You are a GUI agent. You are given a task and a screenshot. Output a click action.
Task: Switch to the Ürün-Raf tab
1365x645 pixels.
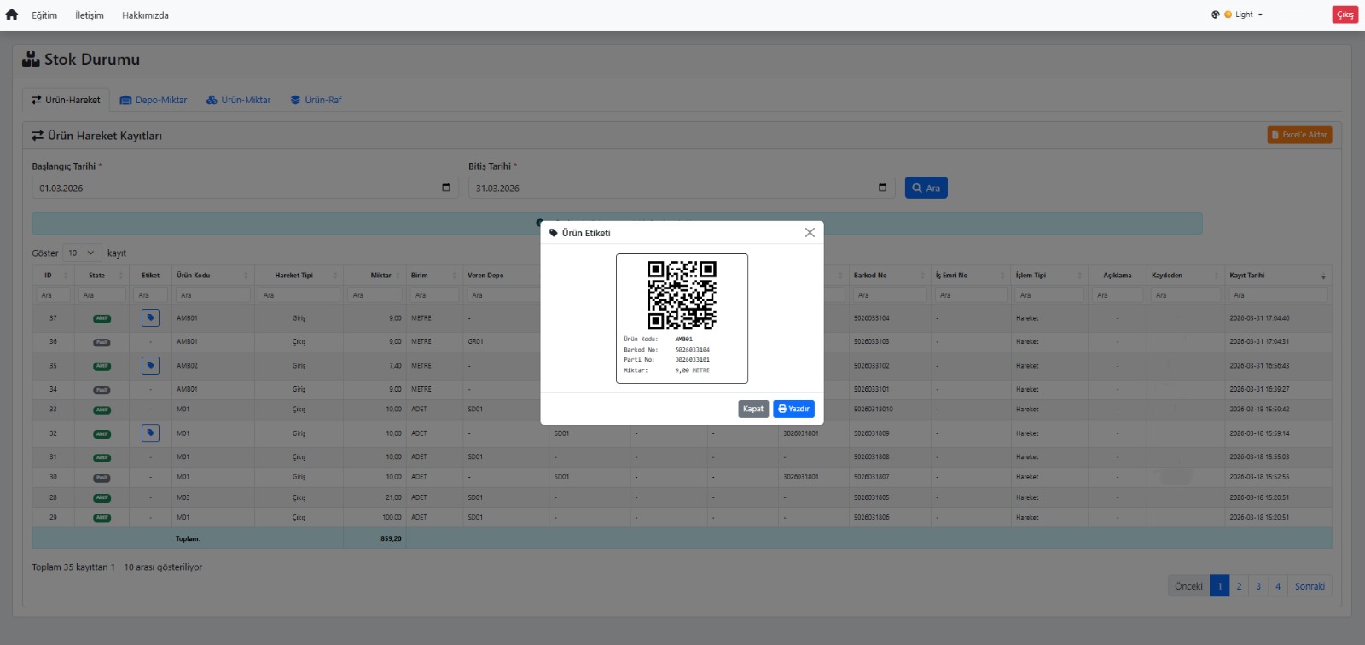coord(316,100)
